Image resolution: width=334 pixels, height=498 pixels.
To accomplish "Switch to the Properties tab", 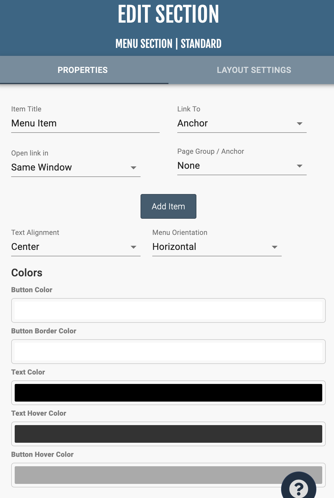I will [x=83, y=70].
